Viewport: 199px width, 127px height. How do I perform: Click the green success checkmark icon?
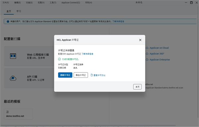(59, 59)
